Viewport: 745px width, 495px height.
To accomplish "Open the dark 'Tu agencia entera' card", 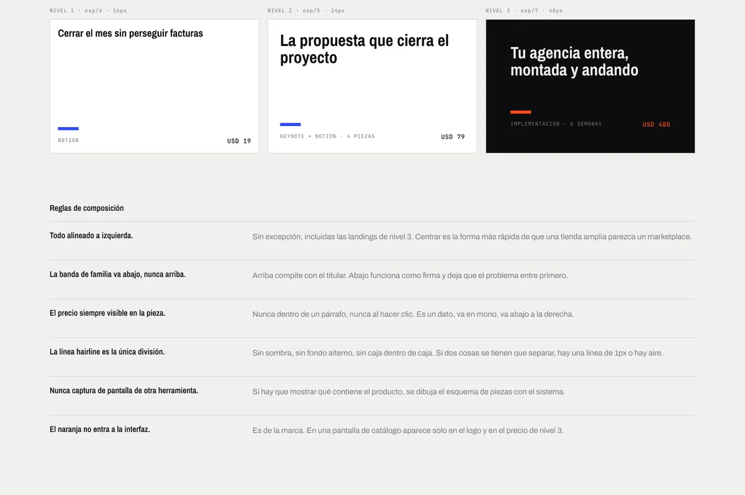I will (590, 86).
